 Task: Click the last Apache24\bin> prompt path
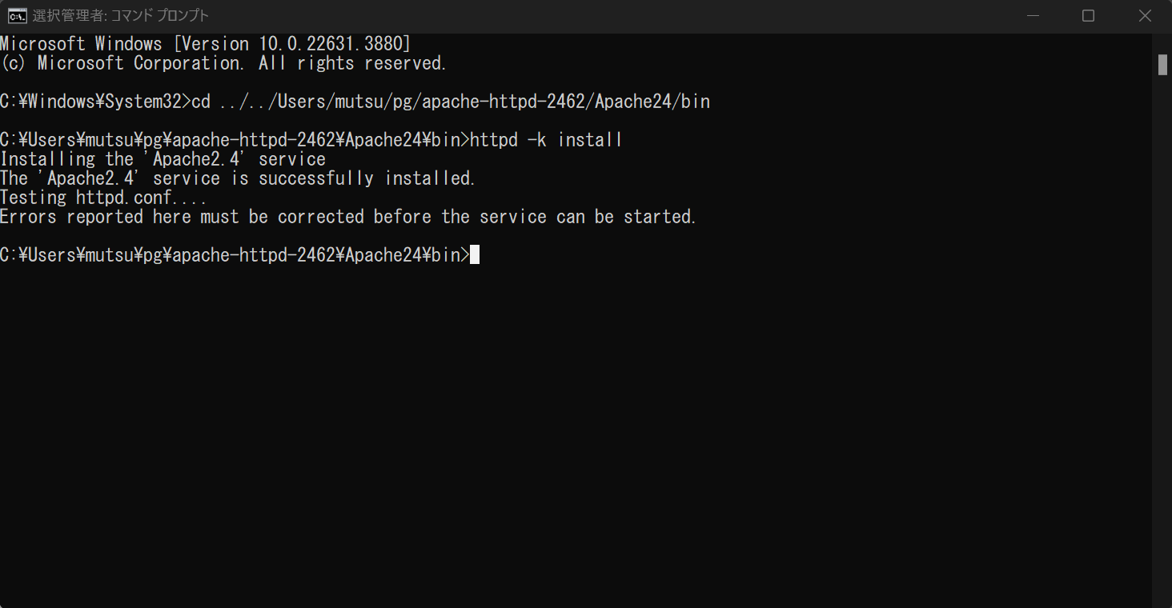coord(235,255)
